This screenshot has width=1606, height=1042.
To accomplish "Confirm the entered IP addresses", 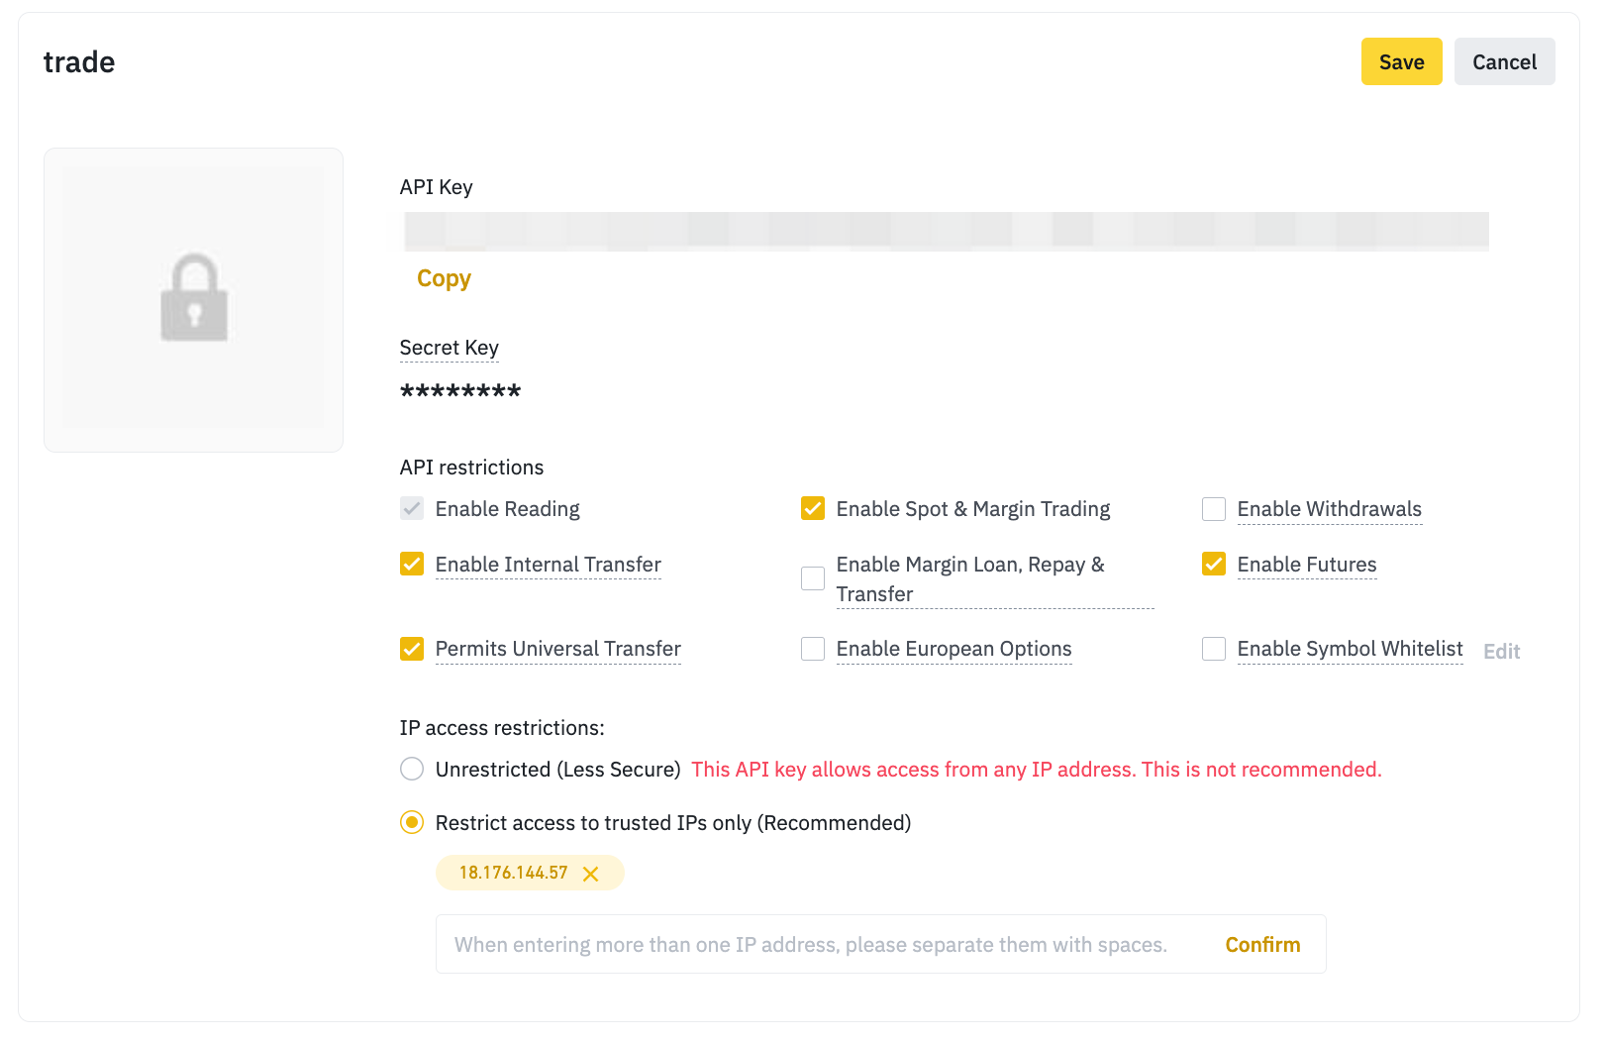I will click(x=1262, y=945).
